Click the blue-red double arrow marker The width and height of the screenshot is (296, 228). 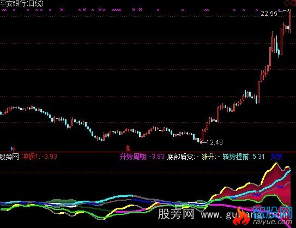point(13,149)
